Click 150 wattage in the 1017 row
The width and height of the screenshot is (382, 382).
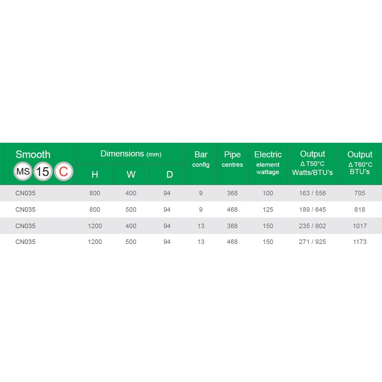(268, 226)
